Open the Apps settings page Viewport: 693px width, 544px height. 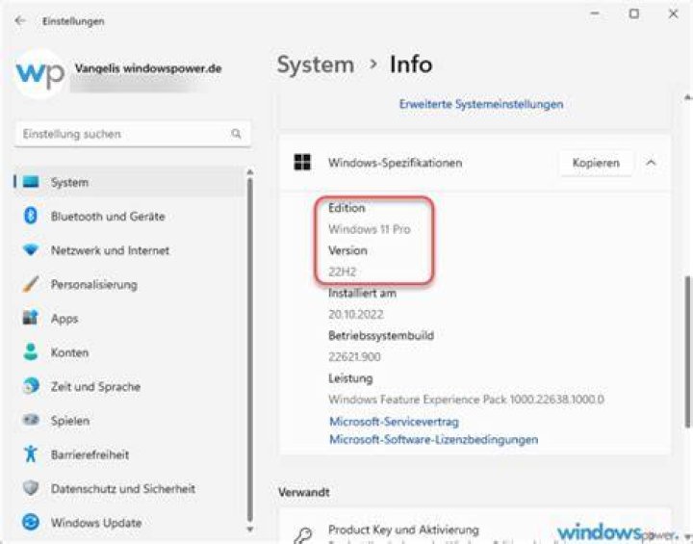129,318
